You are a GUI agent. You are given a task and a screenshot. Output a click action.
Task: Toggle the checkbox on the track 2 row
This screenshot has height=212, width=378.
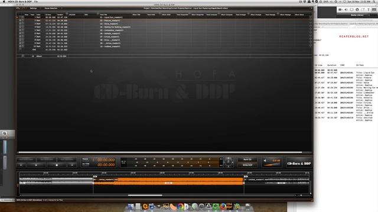[23, 21]
